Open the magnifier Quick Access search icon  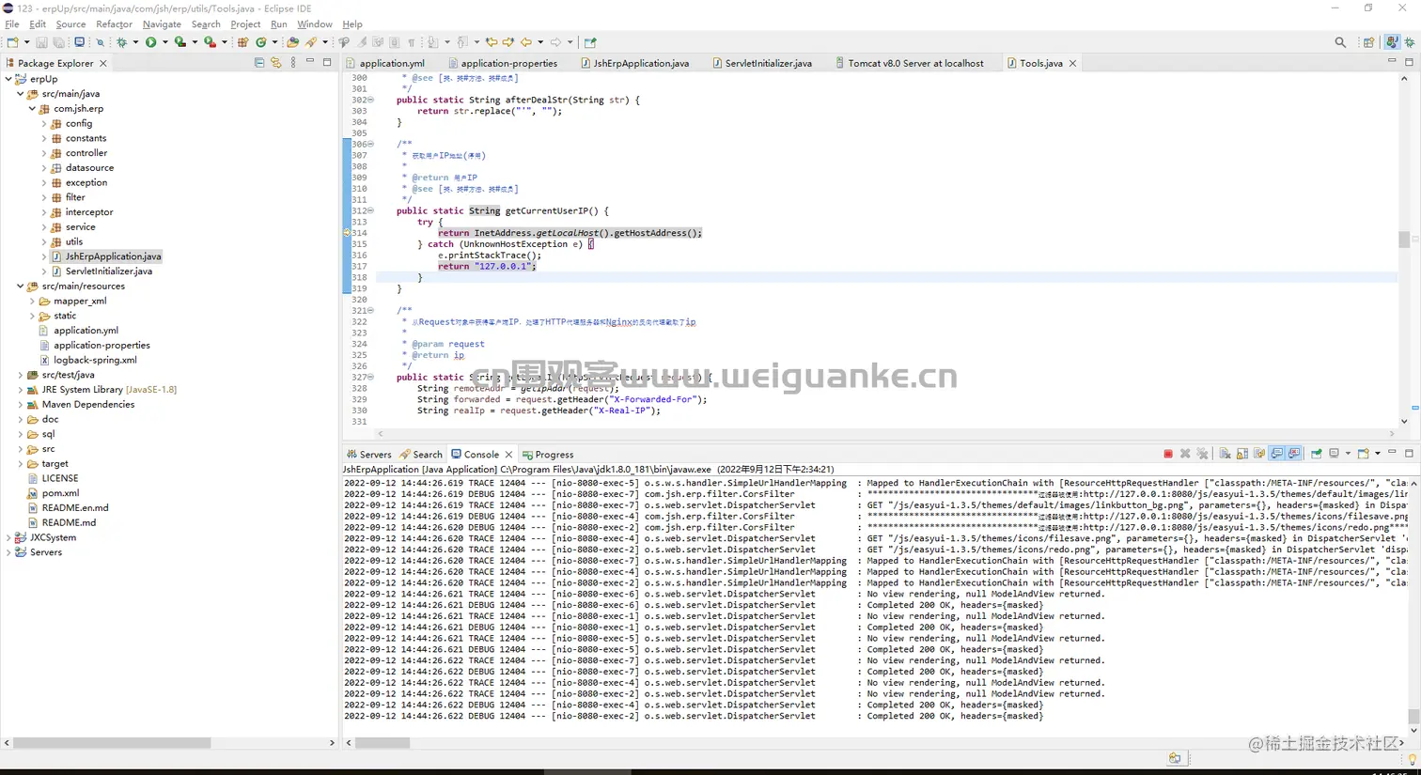(1340, 42)
